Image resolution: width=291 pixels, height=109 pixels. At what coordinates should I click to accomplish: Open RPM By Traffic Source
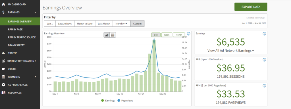pyautogui.click(x=22, y=37)
